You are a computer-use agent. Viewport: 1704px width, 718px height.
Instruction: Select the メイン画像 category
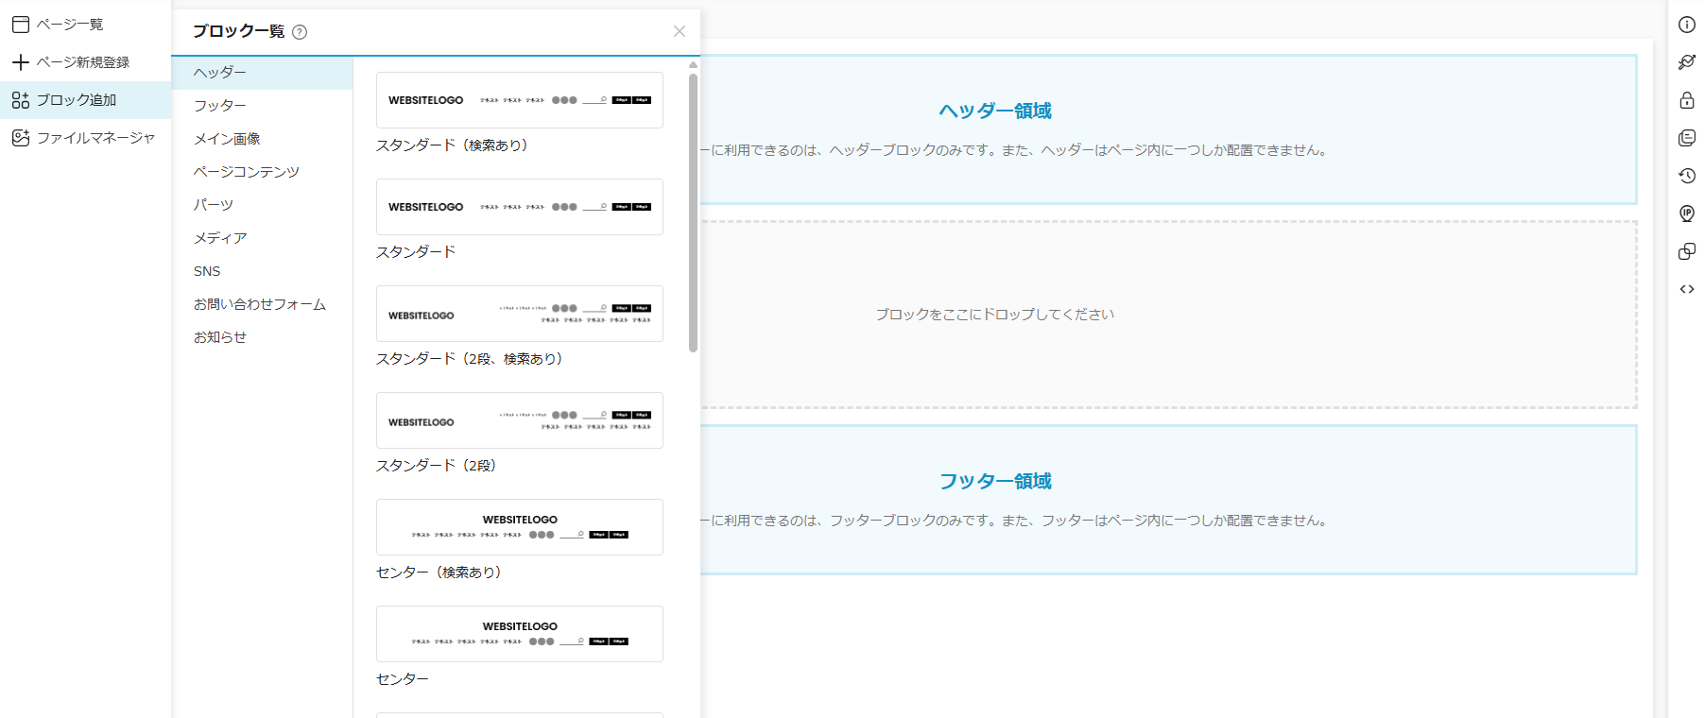[x=262, y=139]
